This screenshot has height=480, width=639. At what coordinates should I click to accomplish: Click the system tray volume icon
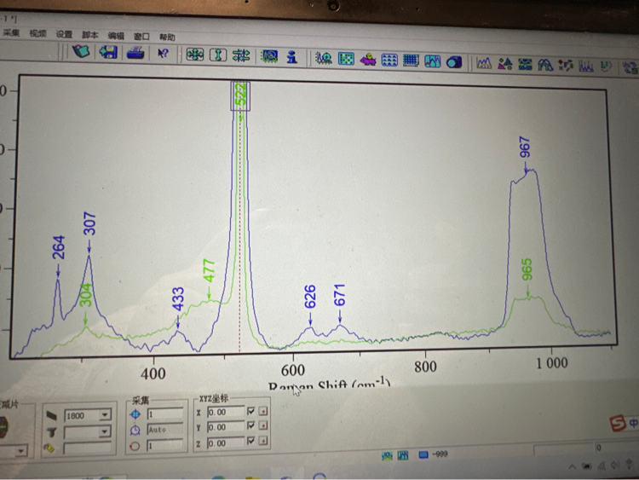[615, 466]
